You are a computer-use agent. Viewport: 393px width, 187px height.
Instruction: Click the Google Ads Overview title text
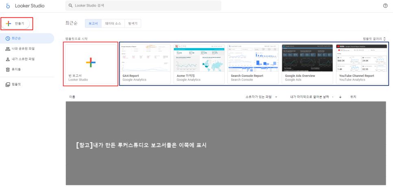coord(300,76)
